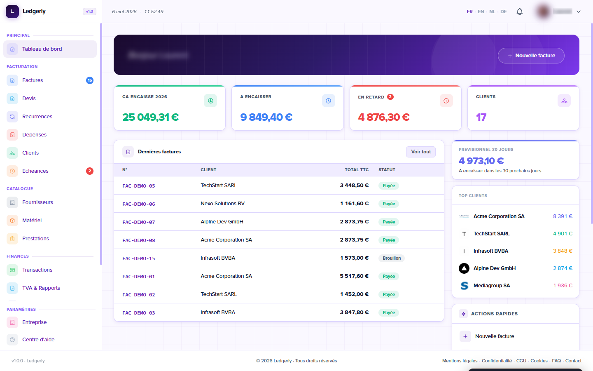Viewport: 593px width, 371px height.
Task: Click the Dernières factures document icon
Action: [x=128, y=152]
